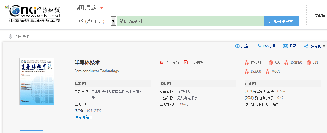The image size is (327, 133).
Task: Click the Semiconductor Technology subtitle
Action: pyautogui.click(x=97, y=71)
